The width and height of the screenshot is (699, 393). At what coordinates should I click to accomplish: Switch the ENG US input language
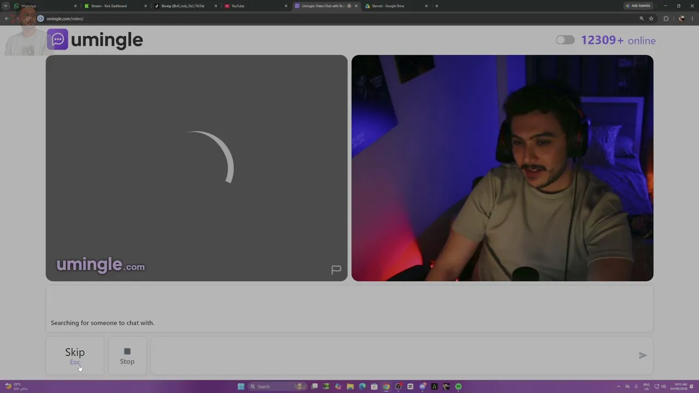647,386
